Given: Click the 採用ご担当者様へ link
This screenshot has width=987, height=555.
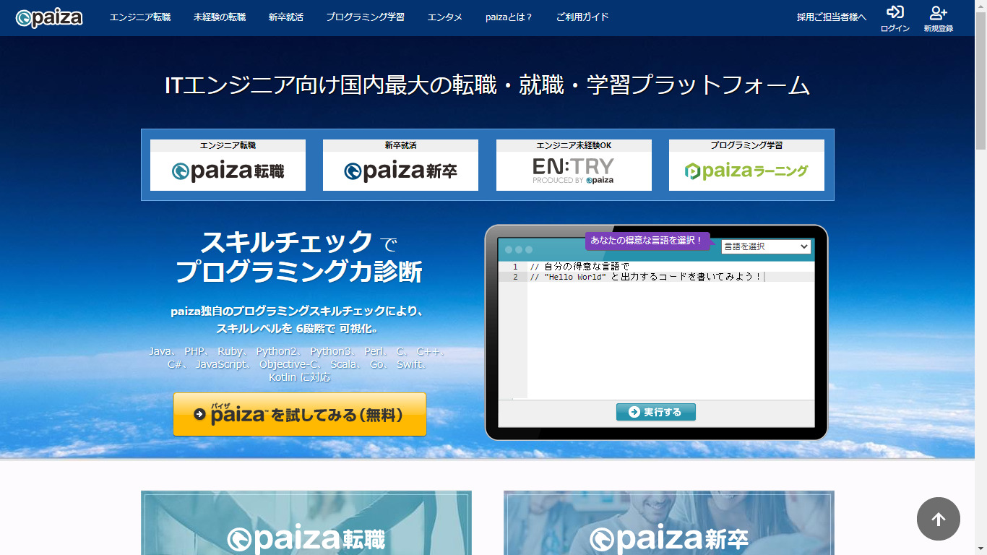Looking at the screenshot, I should pos(831,17).
